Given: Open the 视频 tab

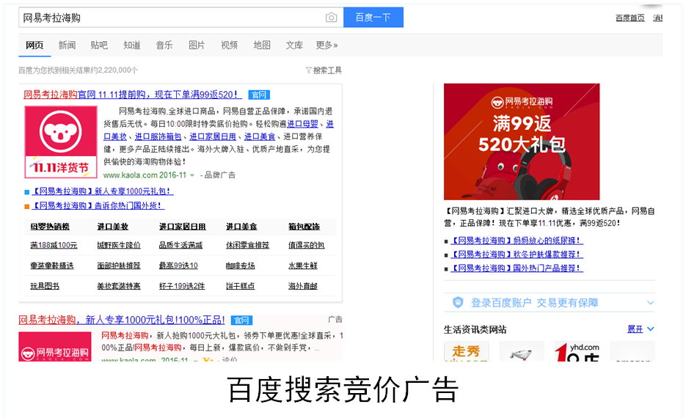Looking at the screenshot, I should (229, 45).
